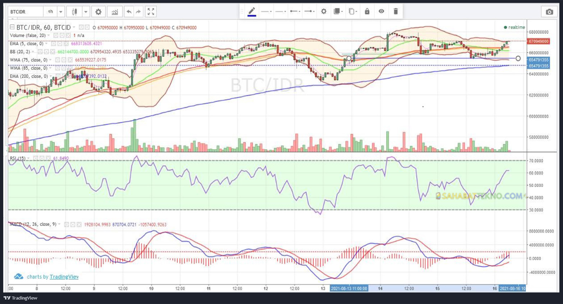Redo the last chart action

tap(138, 12)
